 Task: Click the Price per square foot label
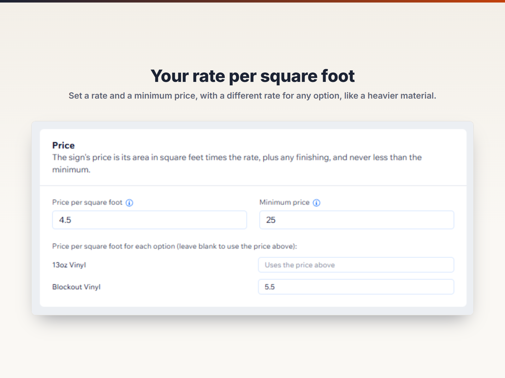tap(87, 202)
